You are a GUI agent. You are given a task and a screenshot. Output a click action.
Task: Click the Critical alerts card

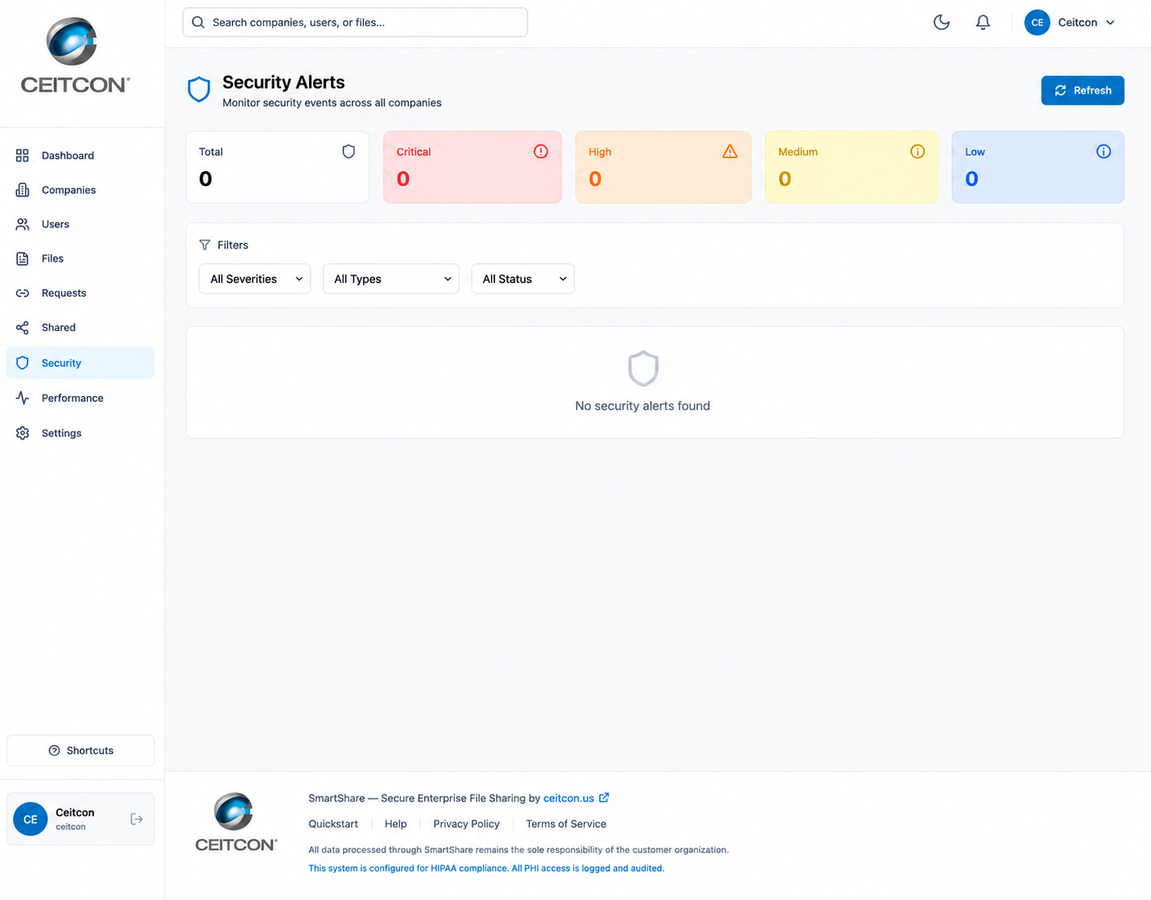[472, 167]
